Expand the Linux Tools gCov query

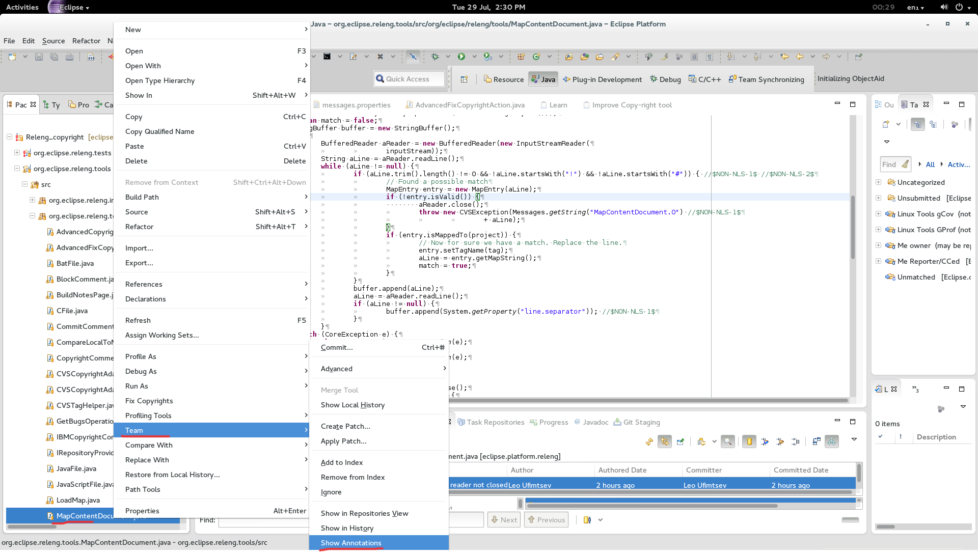(878, 214)
